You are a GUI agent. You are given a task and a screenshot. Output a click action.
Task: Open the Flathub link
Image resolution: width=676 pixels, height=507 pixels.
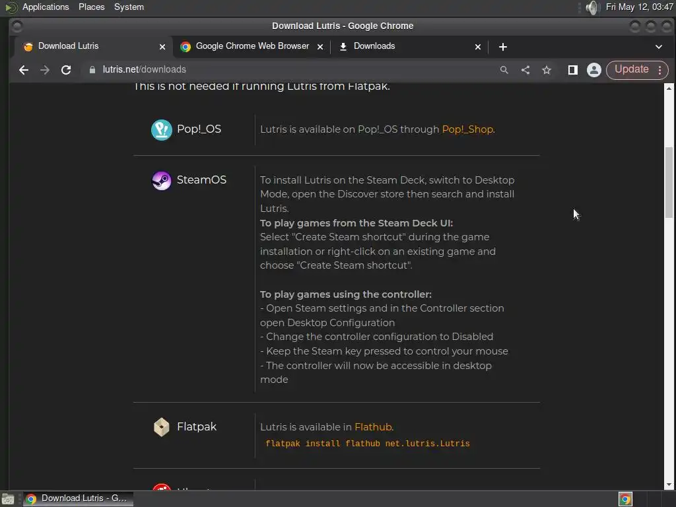pos(373,427)
